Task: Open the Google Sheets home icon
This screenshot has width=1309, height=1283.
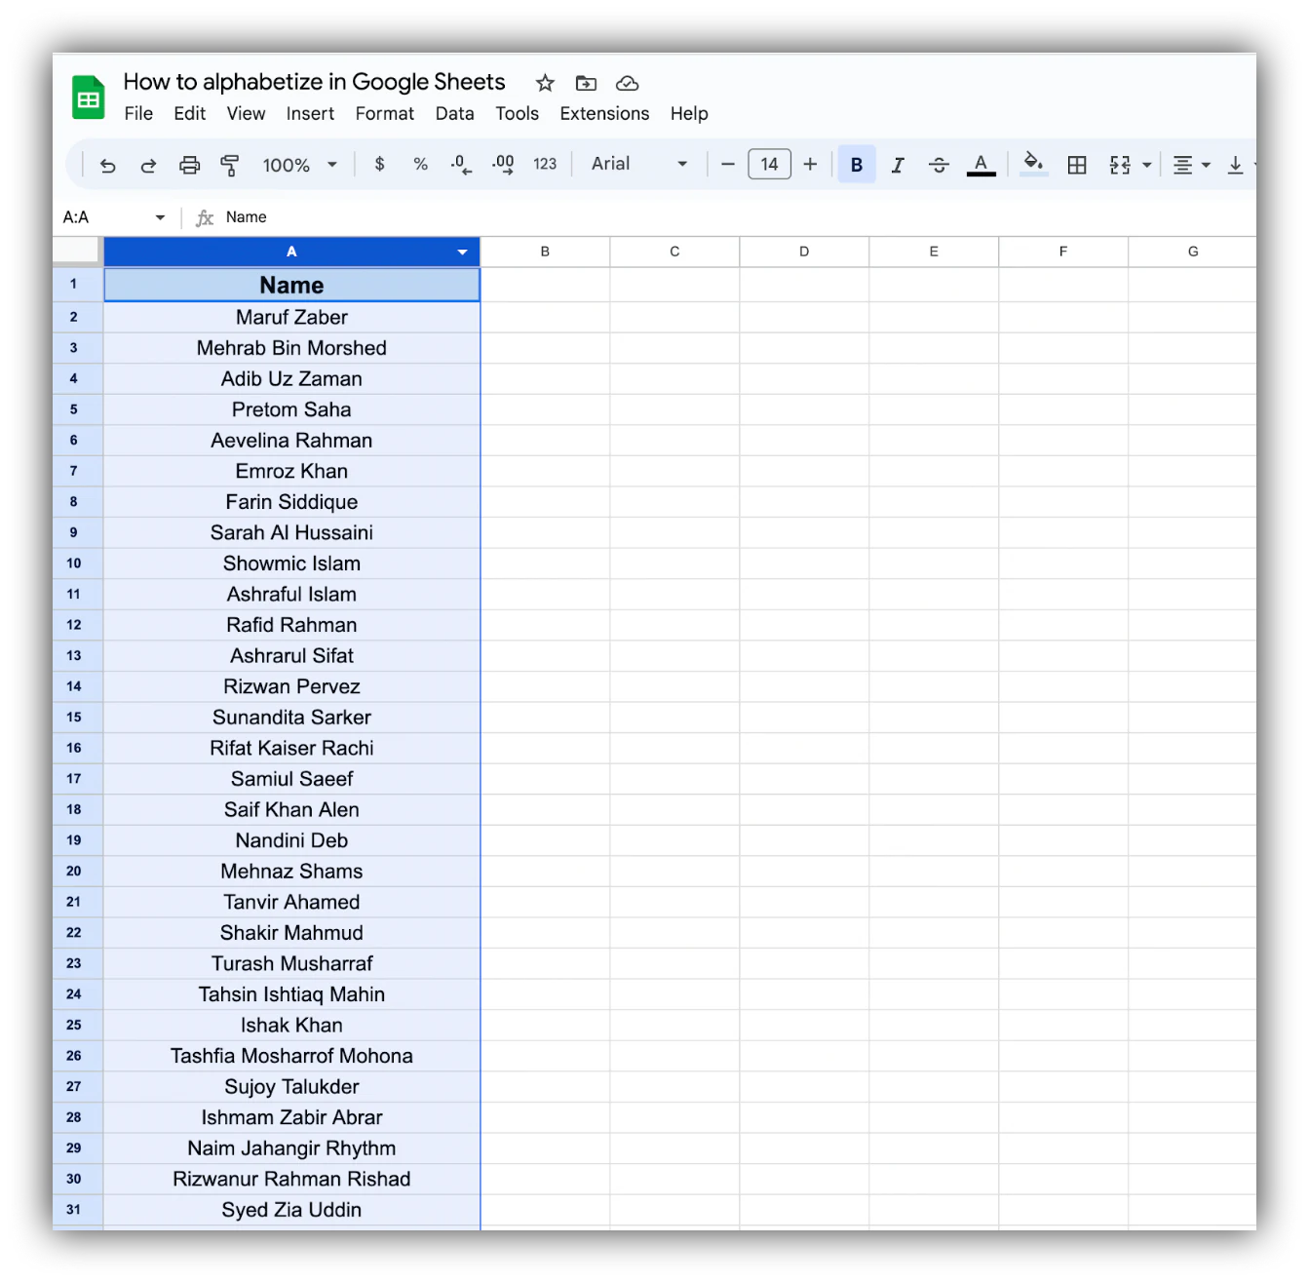Action: pos(89,97)
